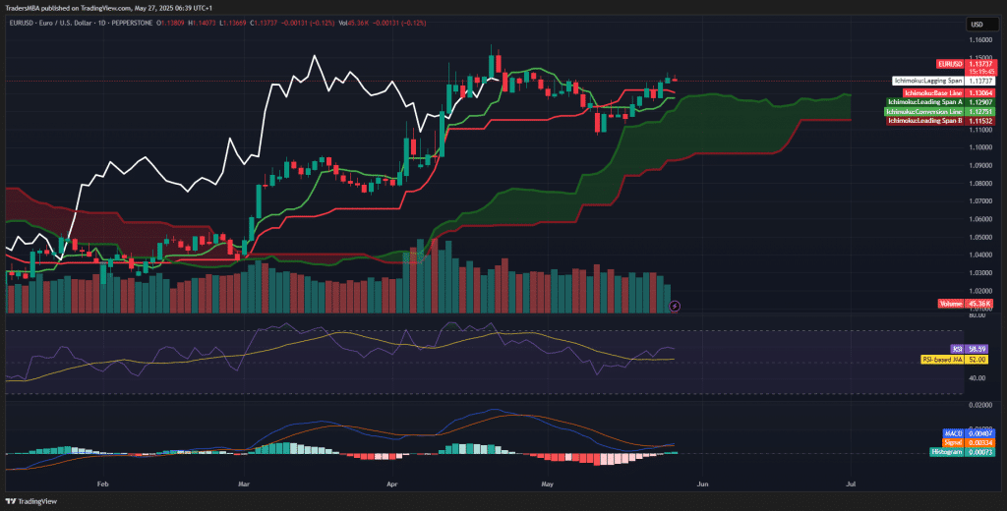
Task: Click the yellow RSI-based MA label
Action: 941,360
